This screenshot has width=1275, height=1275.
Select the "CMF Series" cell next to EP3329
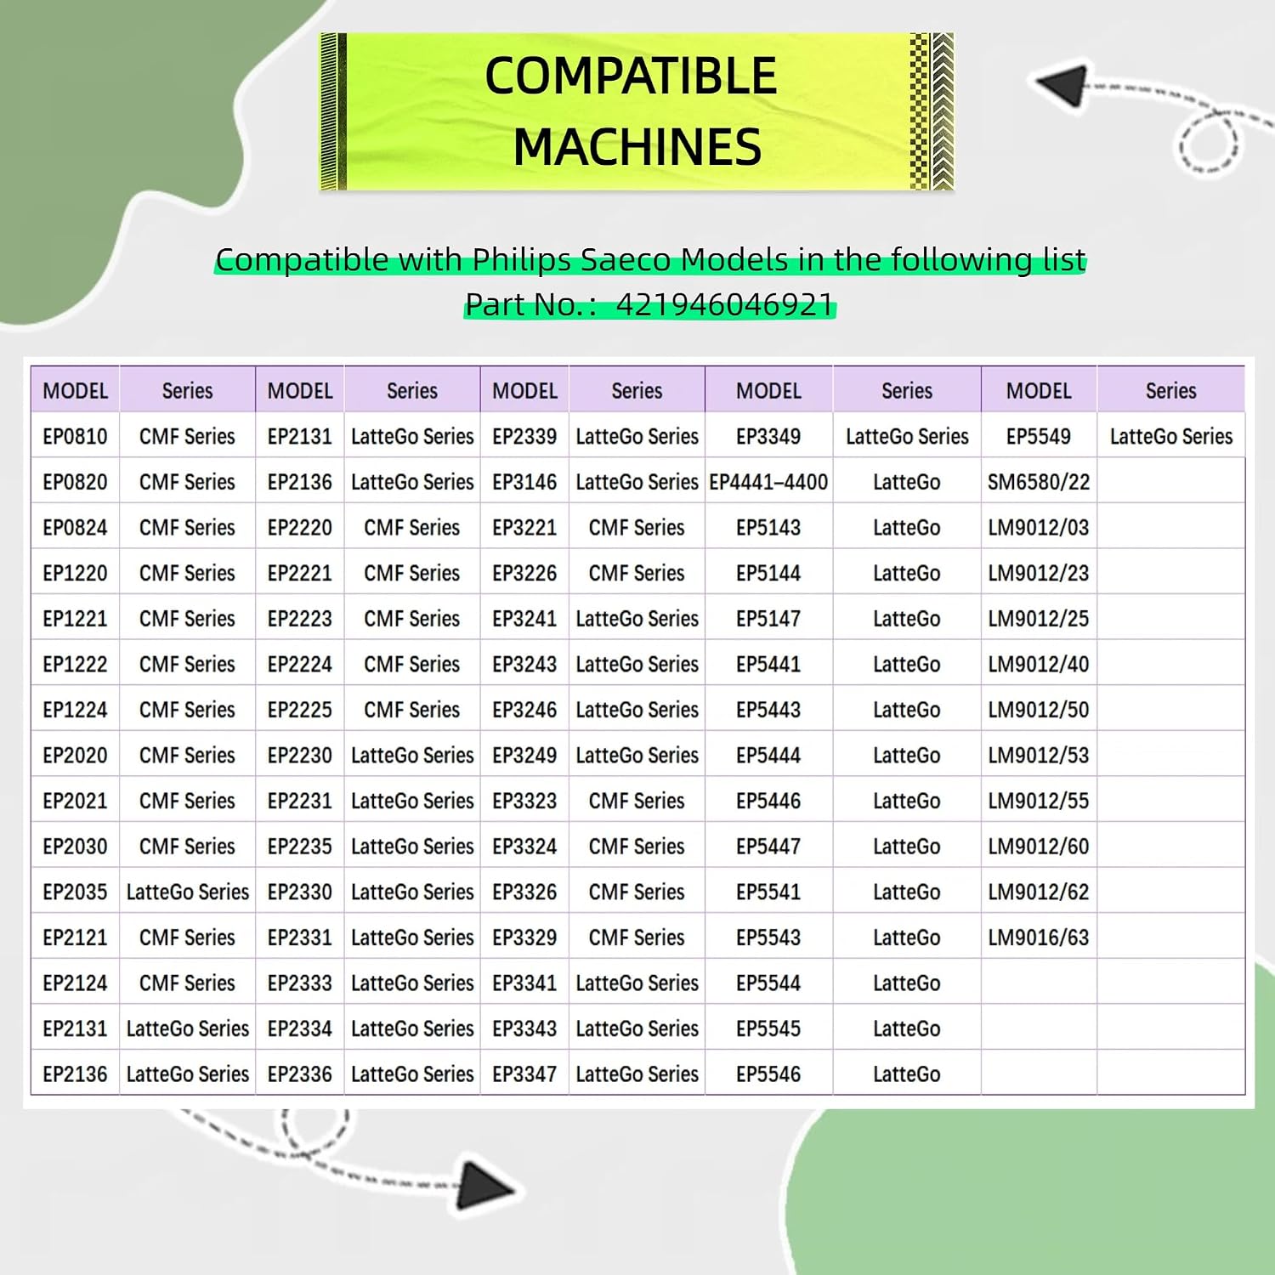pyautogui.click(x=637, y=938)
